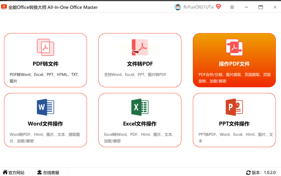The image size is (281, 176).
Task: Click the version 1.0.2.0 text
Action: (270, 173)
